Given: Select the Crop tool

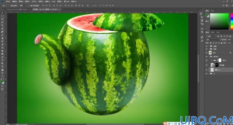Looking at the screenshot, I should (x=2, y=25).
